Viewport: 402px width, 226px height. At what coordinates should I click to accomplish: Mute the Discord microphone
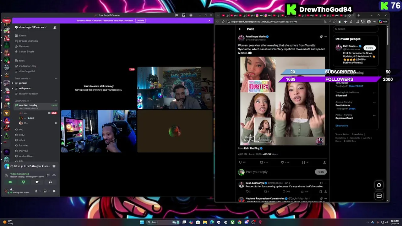click(x=36, y=191)
